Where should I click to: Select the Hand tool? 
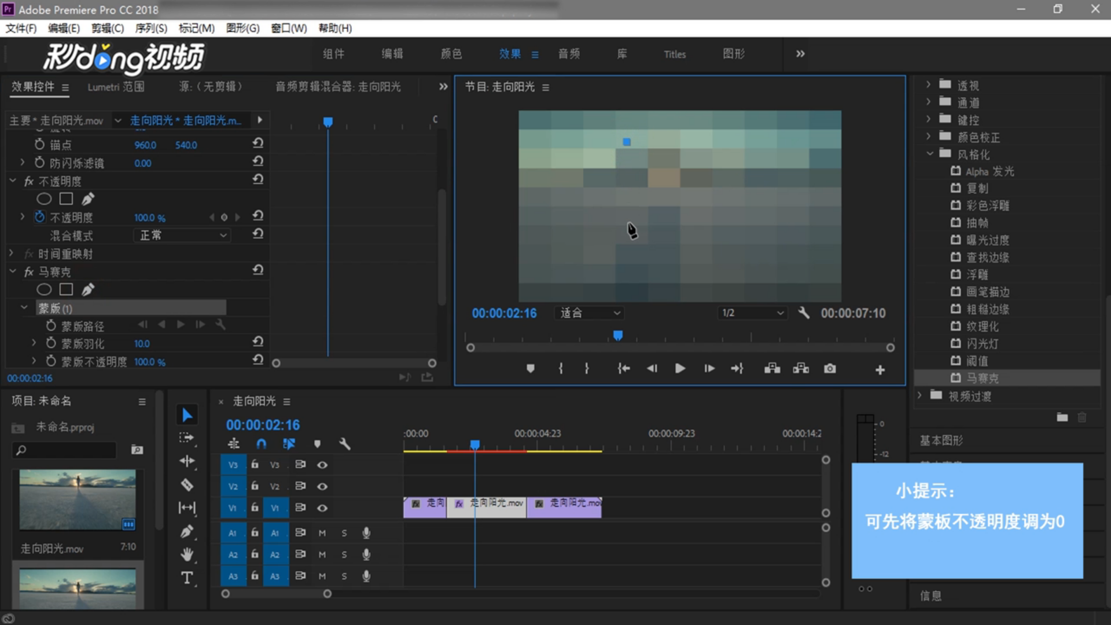click(187, 554)
